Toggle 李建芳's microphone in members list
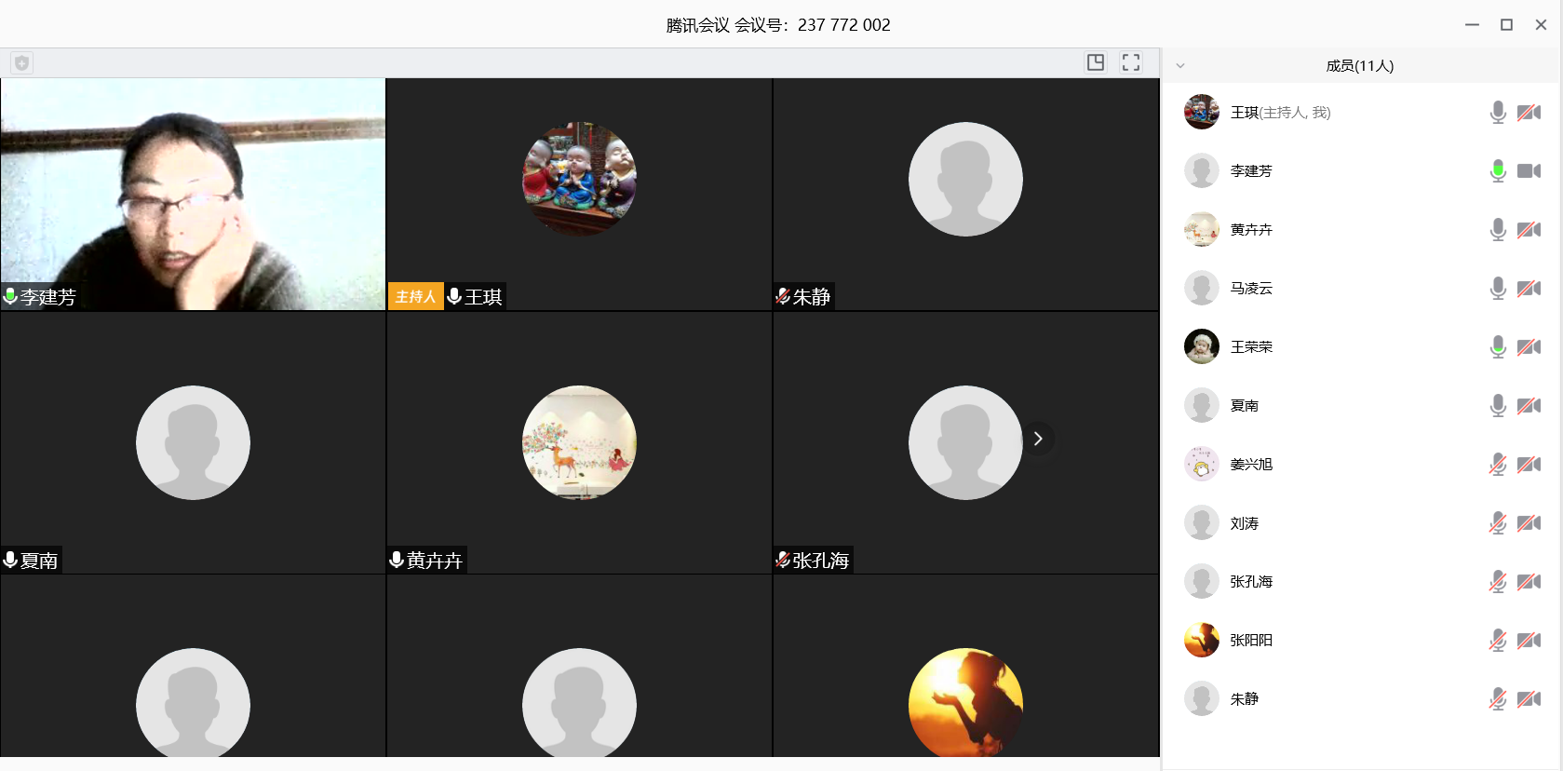This screenshot has height=771, width=1563. point(1497,170)
